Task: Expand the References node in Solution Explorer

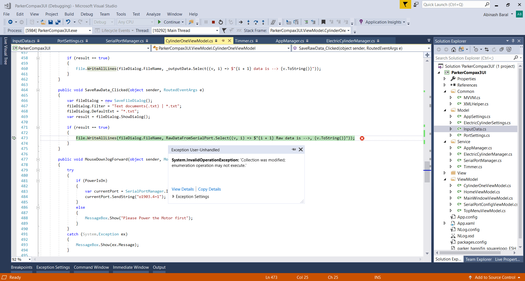Action: pyautogui.click(x=445, y=85)
